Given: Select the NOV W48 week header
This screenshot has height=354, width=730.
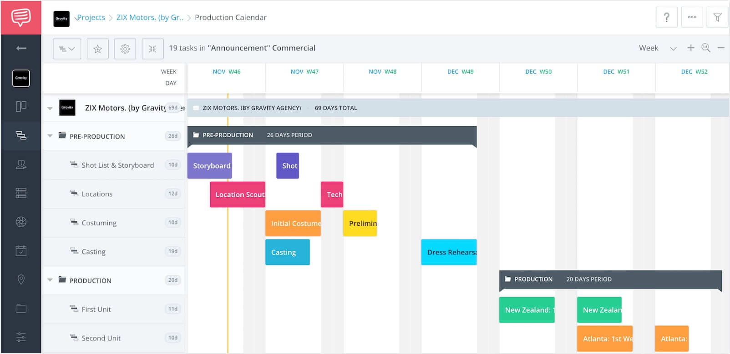Looking at the screenshot, I should [382, 72].
